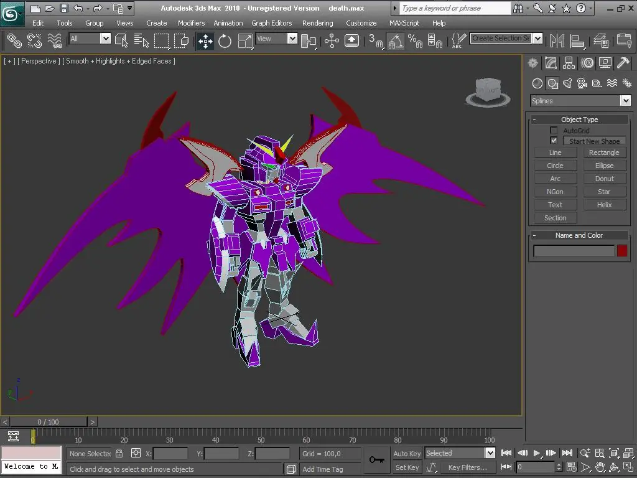Click the Align tool icon
The height and width of the screenshot is (478, 637).
click(x=577, y=40)
